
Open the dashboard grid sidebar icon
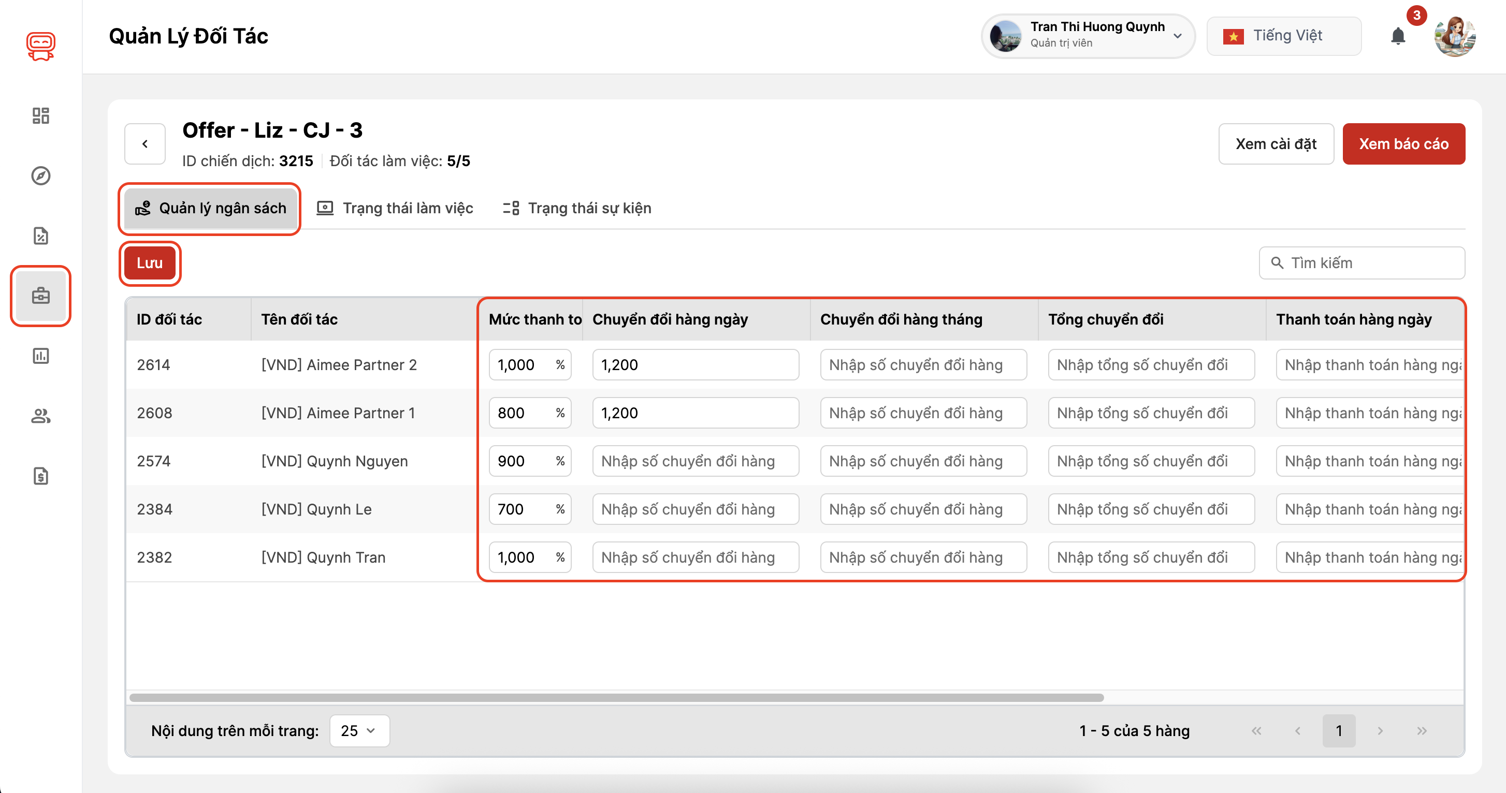click(40, 115)
